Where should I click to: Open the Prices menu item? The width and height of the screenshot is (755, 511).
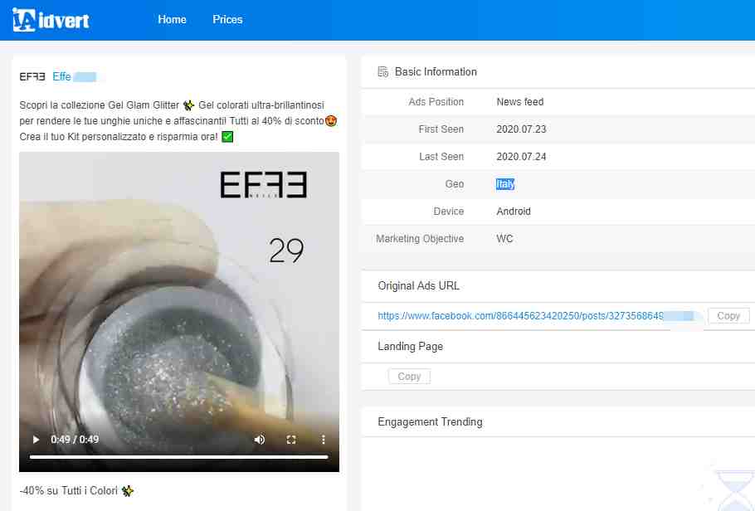228,20
